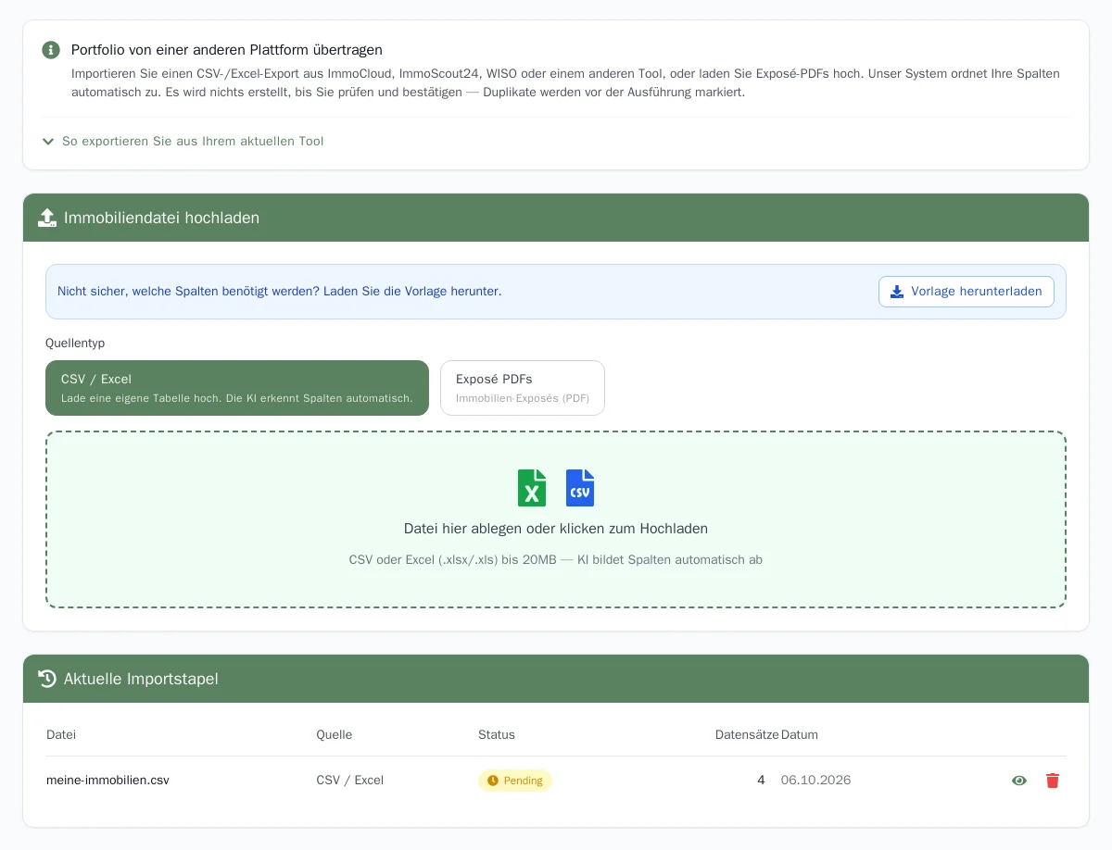Click the 'Datensätze' column header
Image resolution: width=1112 pixels, height=850 pixels.
tap(747, 735)
